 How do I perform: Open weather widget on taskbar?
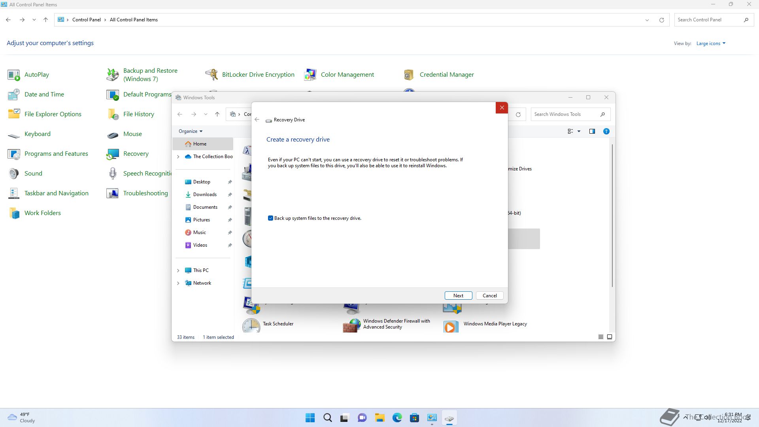click(x=22, y=418)
